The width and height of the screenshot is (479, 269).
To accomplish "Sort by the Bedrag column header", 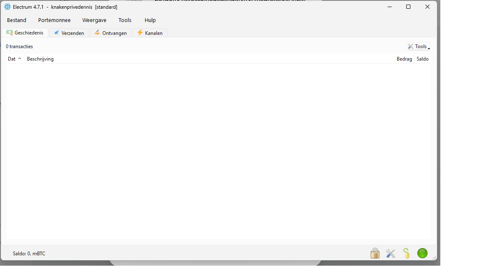I will tap(404, 59).
